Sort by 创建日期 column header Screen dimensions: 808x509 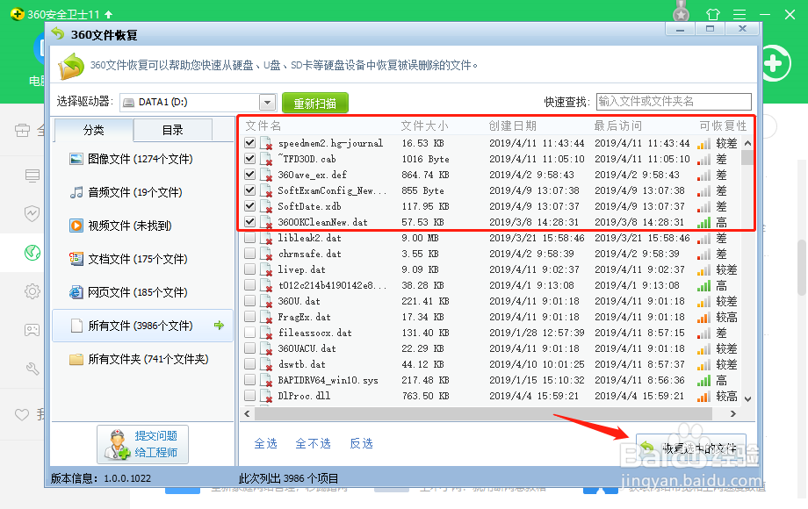pos(513,125)
